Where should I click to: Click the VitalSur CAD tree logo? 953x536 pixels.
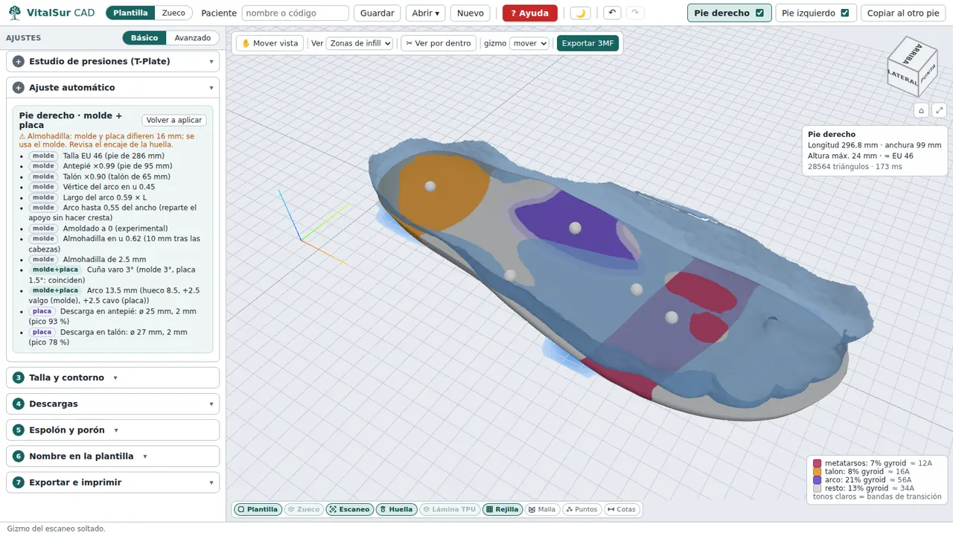click(15, 13)
